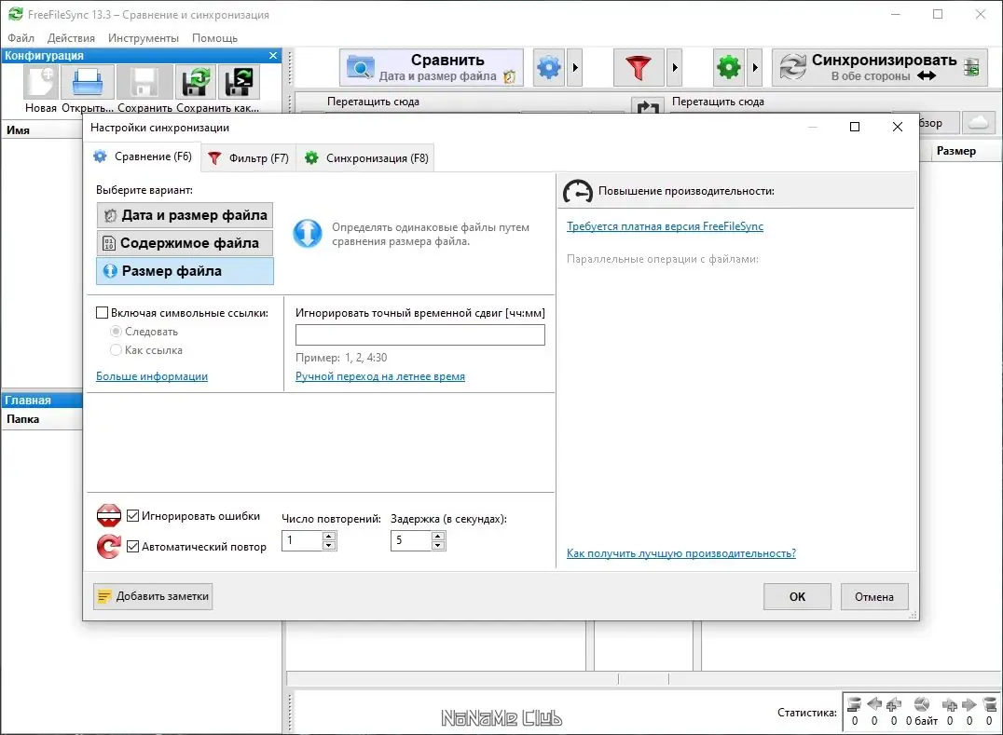Image resolution: width=1003 pixels, height=735 pixels.
Task: Expand arrow next to filter funnel
Action: [x=674, y=67]
